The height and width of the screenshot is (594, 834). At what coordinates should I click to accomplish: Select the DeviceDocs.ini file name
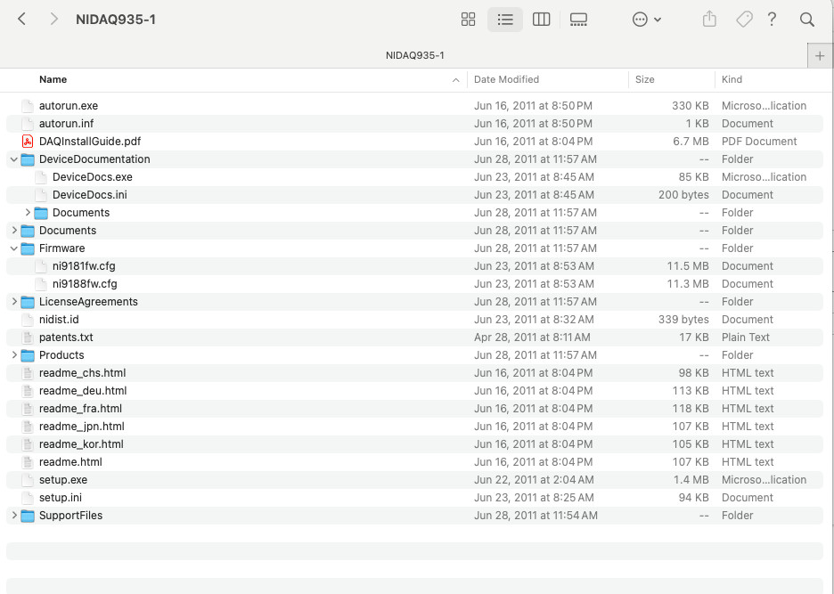(89, 195)
